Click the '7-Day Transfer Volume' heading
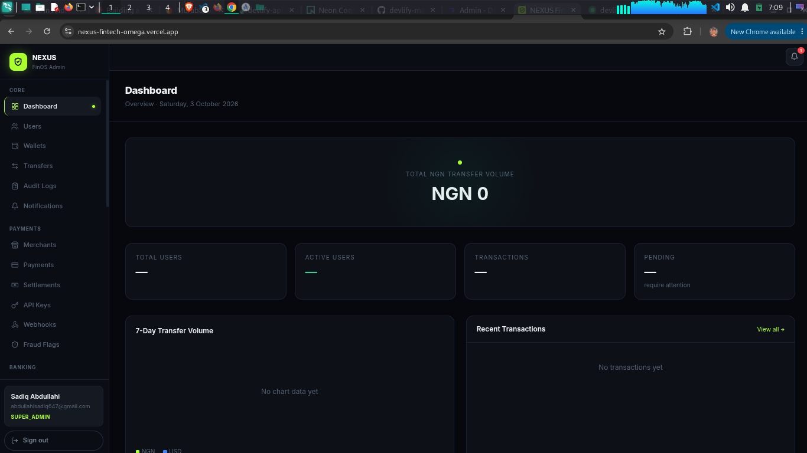Screen dimensions: 807x453 (174, 331)
